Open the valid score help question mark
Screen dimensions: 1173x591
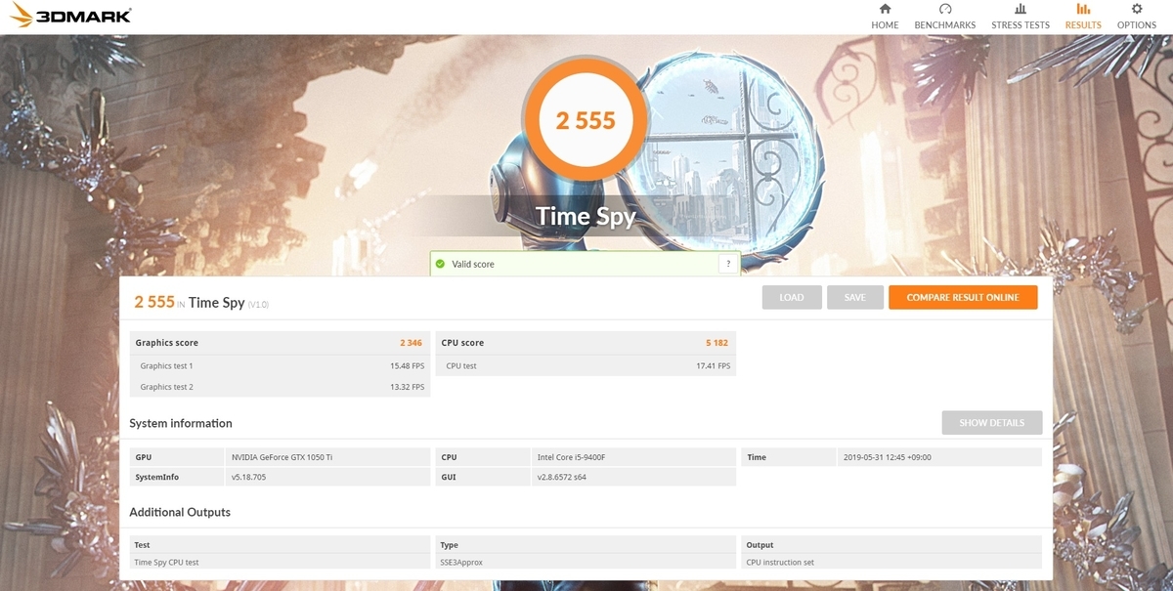727,264
